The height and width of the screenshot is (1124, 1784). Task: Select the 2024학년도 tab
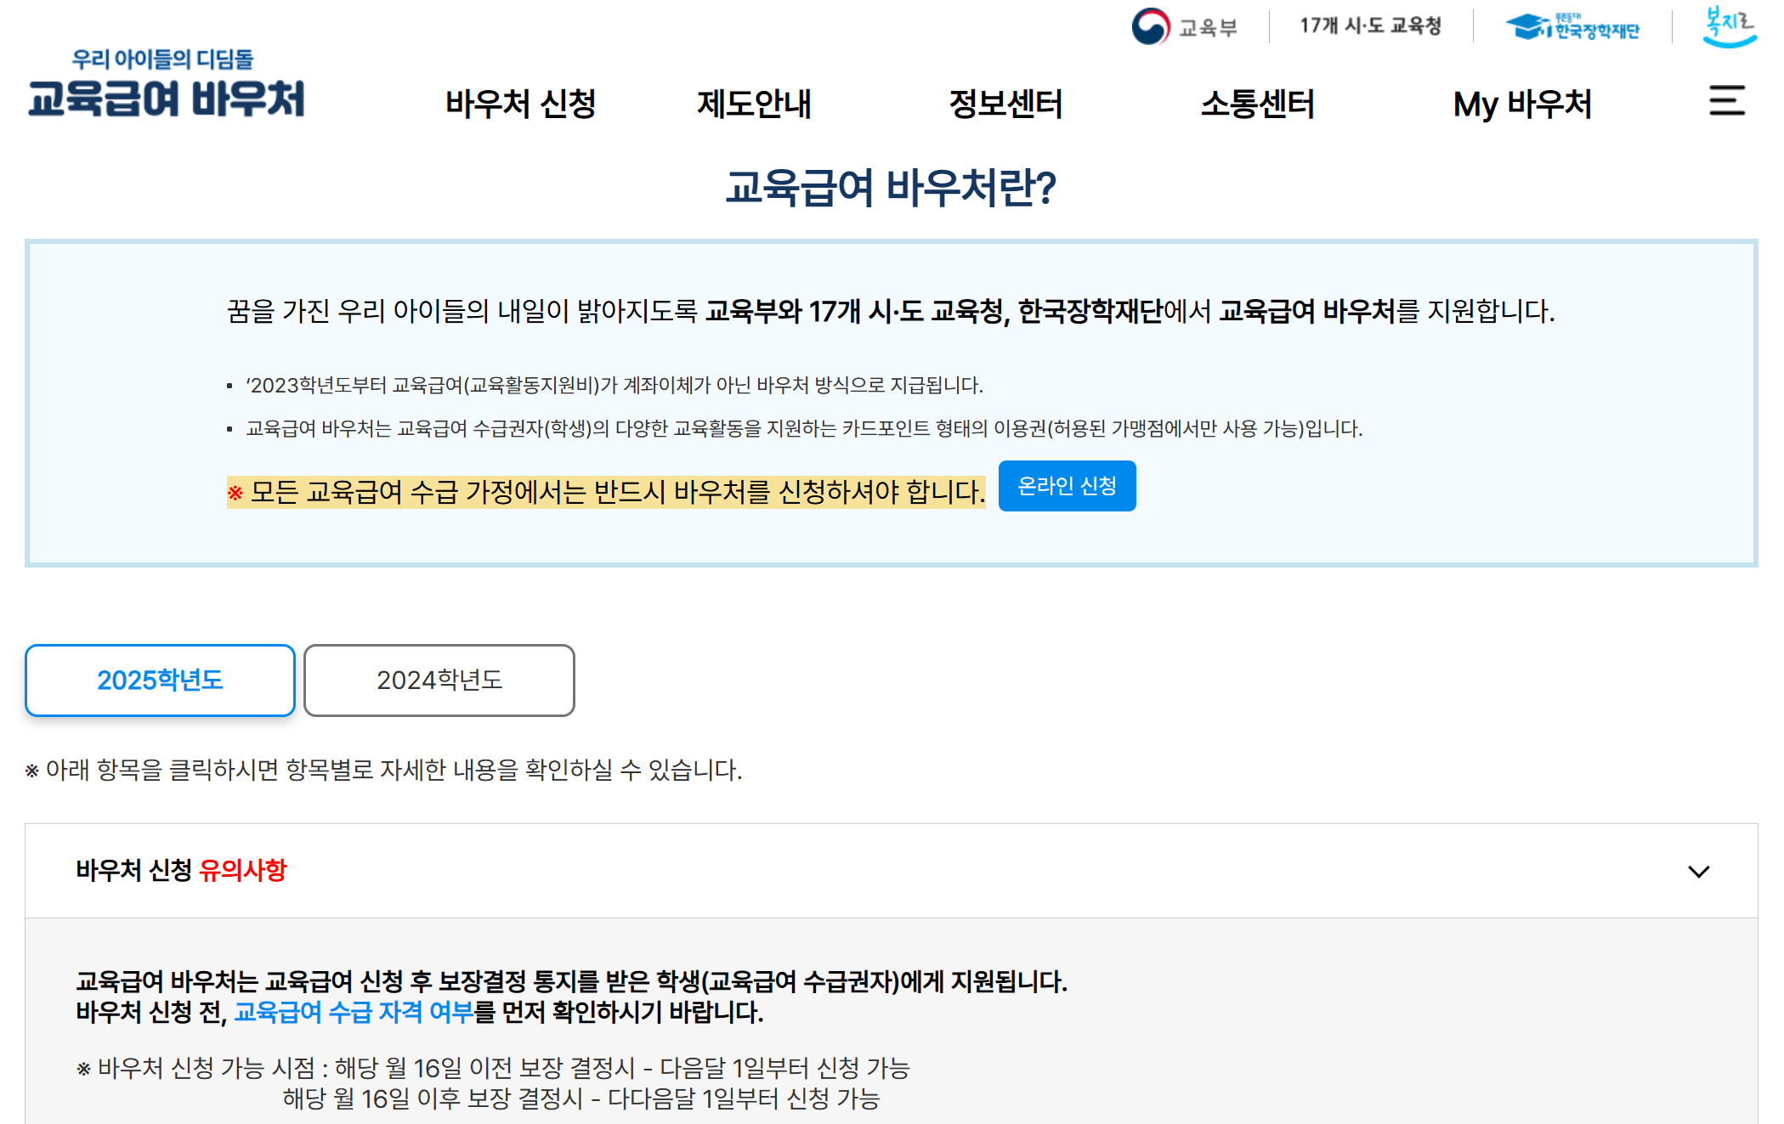click(439, 680)
